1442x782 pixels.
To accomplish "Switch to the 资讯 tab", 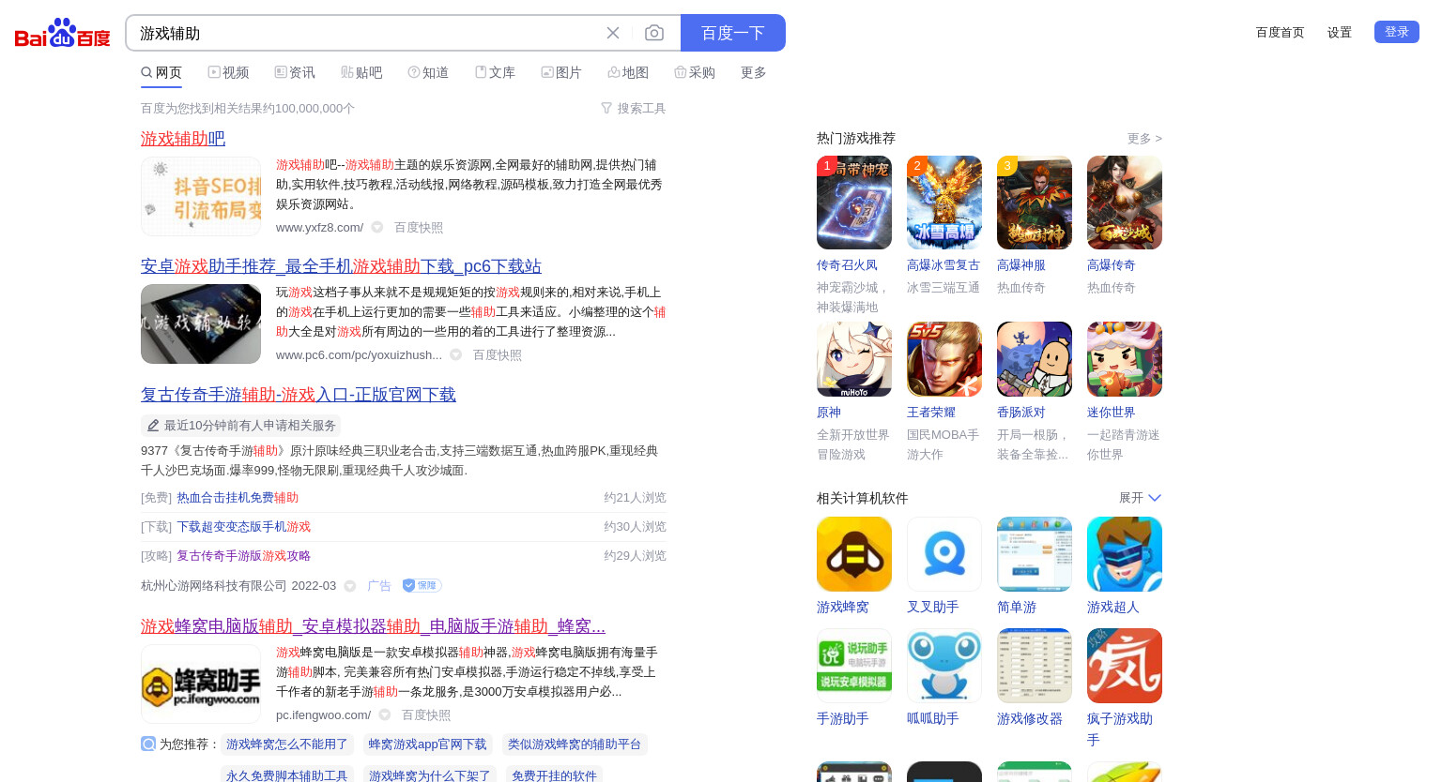I will 295,72.
